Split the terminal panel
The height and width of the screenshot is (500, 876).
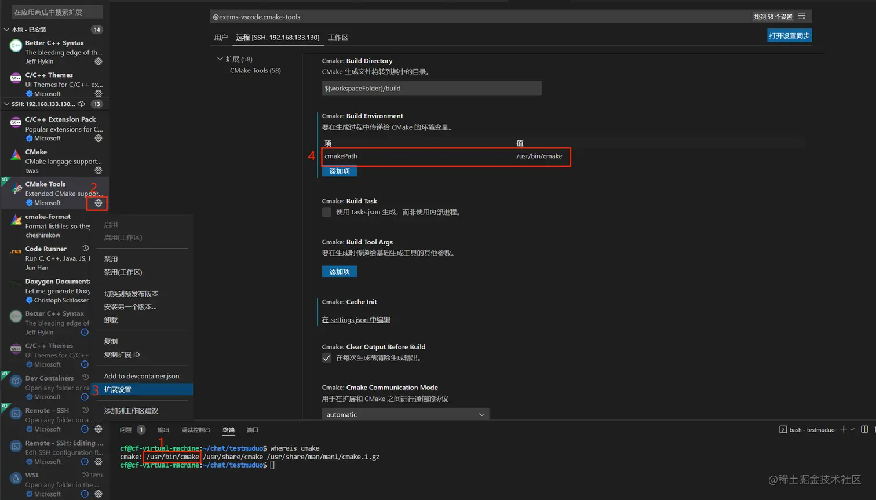864,429
